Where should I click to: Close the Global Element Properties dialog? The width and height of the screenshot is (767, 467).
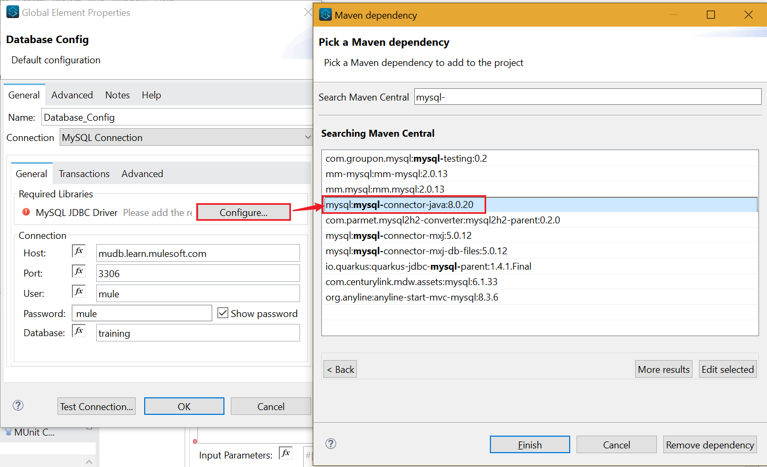coord(308,12)
